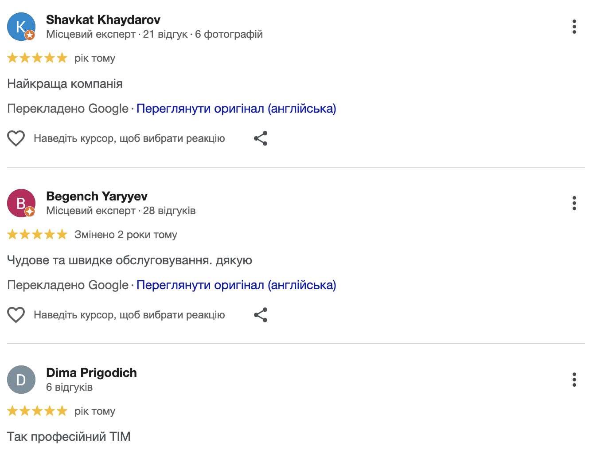View original English text of Shavkat's review
Viewport: 589px width, 455px height.
point(236,109)
